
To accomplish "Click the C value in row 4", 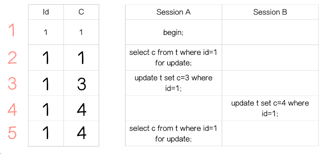I will (x=81, y=109).
